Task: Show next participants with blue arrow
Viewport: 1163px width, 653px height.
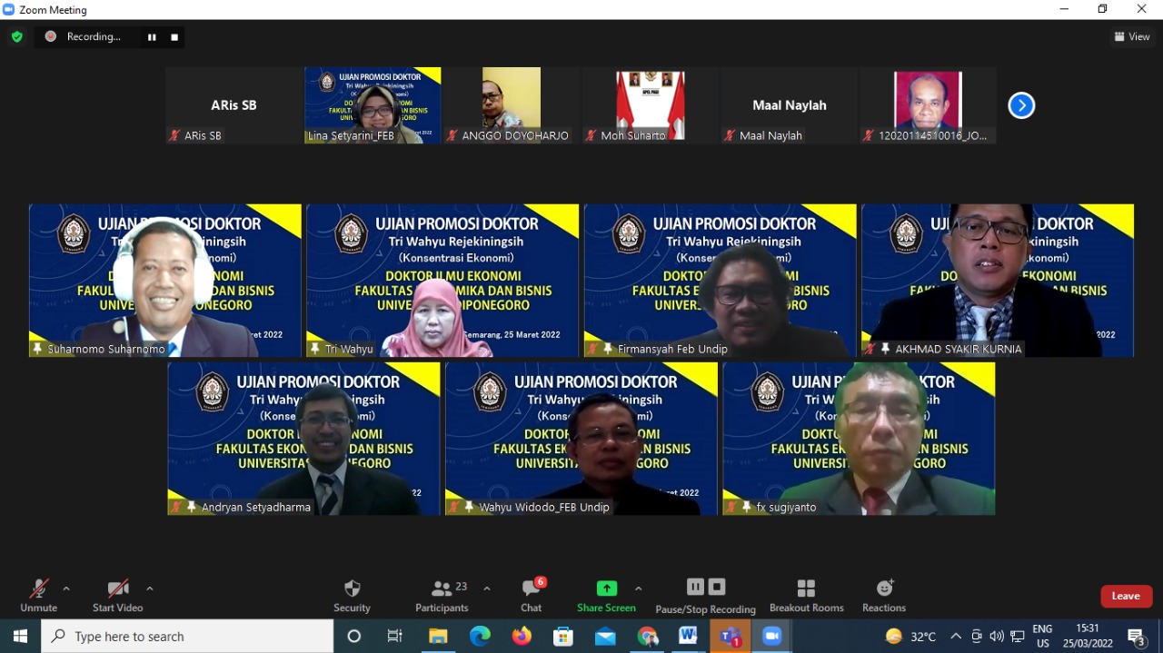Action: pos(1021,105)
